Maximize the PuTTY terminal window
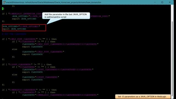The width and height of the screenshot is (176, 99). click(x=162, y=2)
